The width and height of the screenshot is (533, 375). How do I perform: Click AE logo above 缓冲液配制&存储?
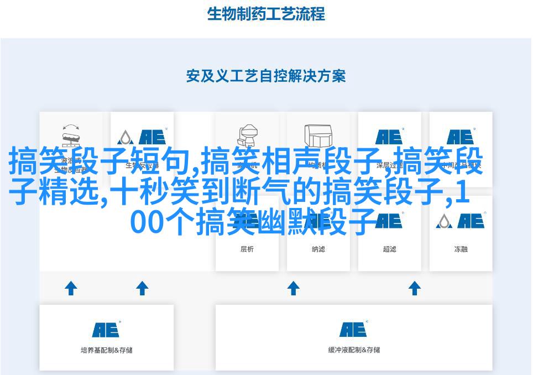[353, 329]
